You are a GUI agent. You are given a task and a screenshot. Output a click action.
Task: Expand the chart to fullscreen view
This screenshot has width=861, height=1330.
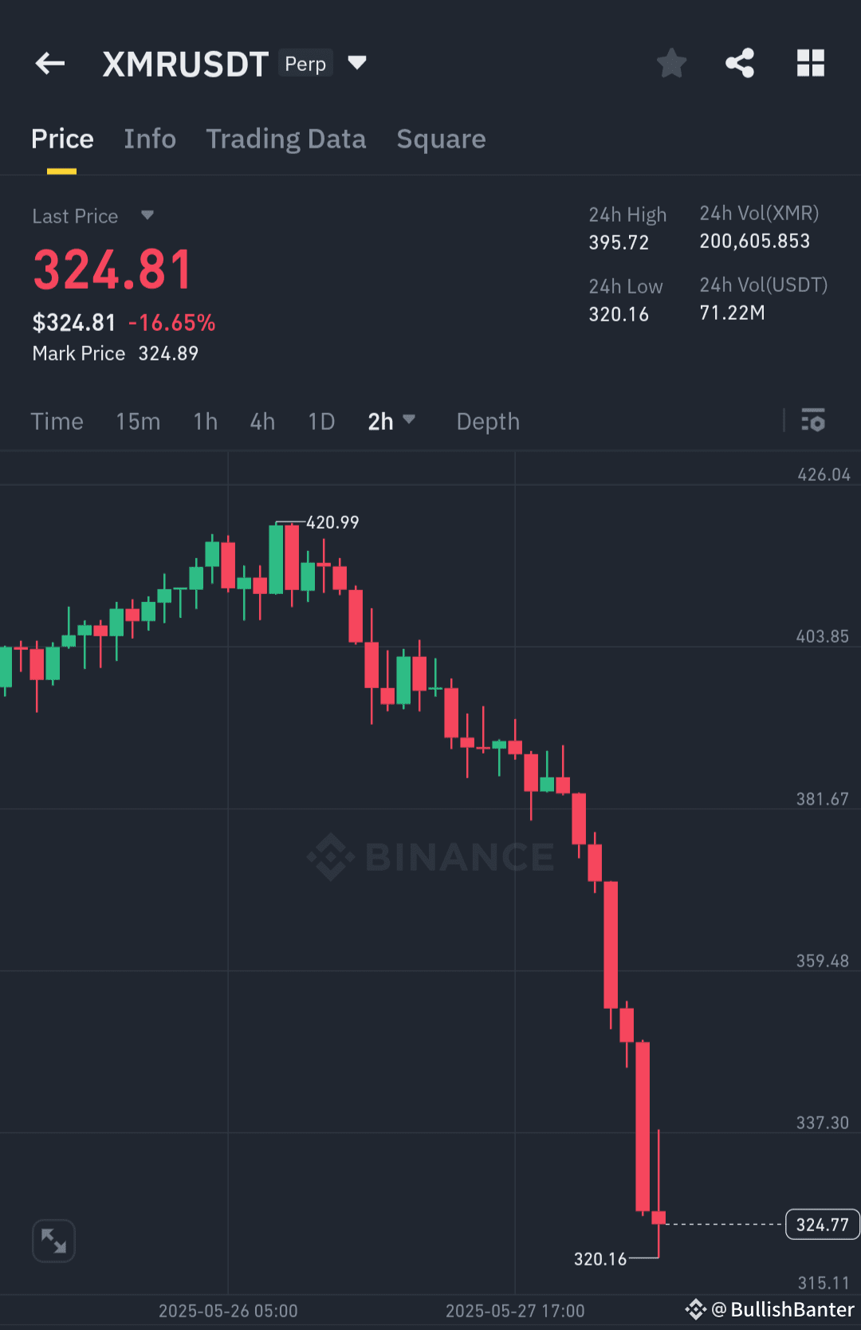click(x=53, y=1241)
